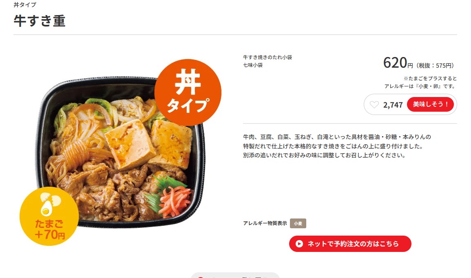Click the 牛すき焼きのたれ小袋 accessory text
Image resolution: width=471 pixels, height=278 pixels.
point(268,57)
